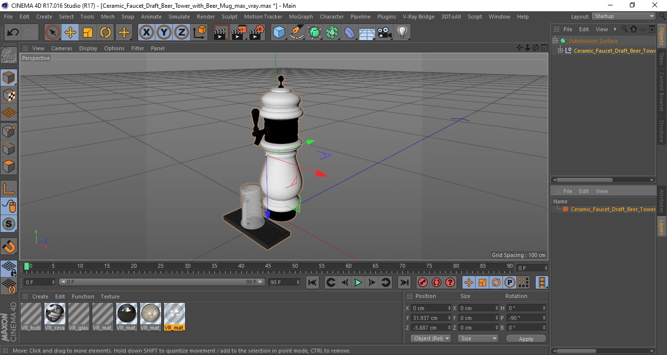Select the Rotate tool
The height and width of the screenshot is (355, 667).
[x=105, y=33]
